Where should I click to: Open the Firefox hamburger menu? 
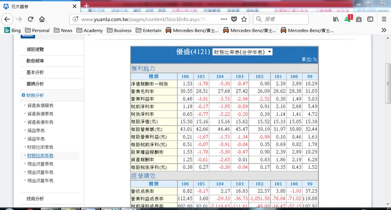coord(384,19)
